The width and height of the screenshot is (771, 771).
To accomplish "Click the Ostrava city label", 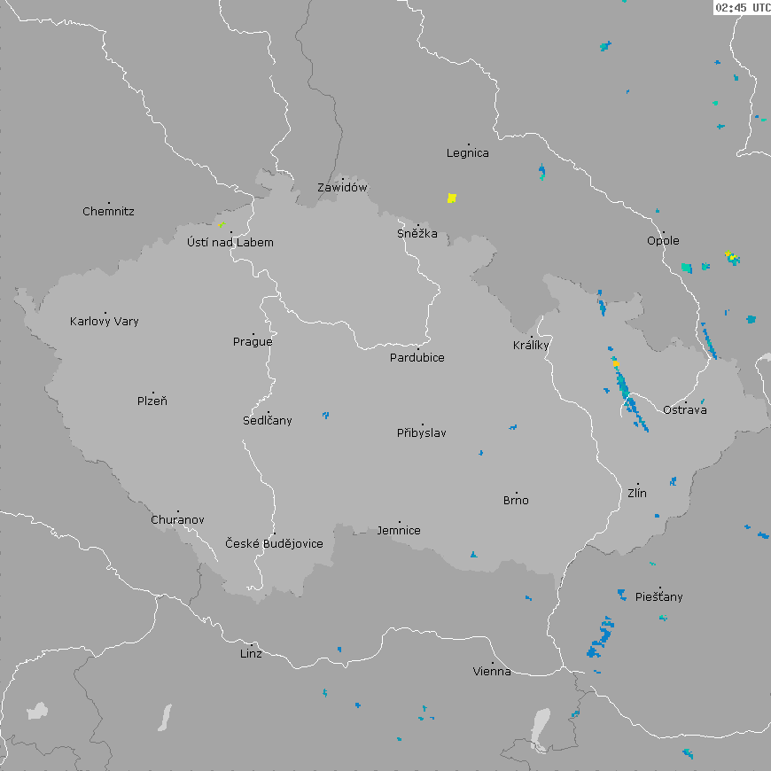I will [684, 409].
